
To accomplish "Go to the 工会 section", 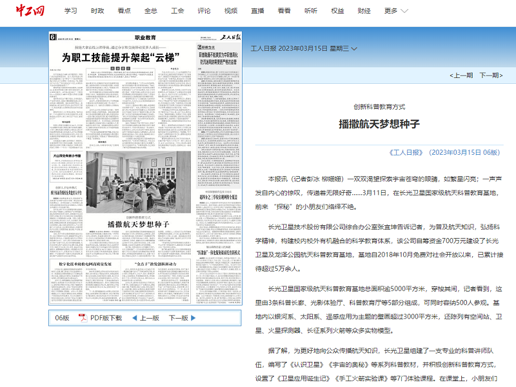I will (x=177, y=11).
